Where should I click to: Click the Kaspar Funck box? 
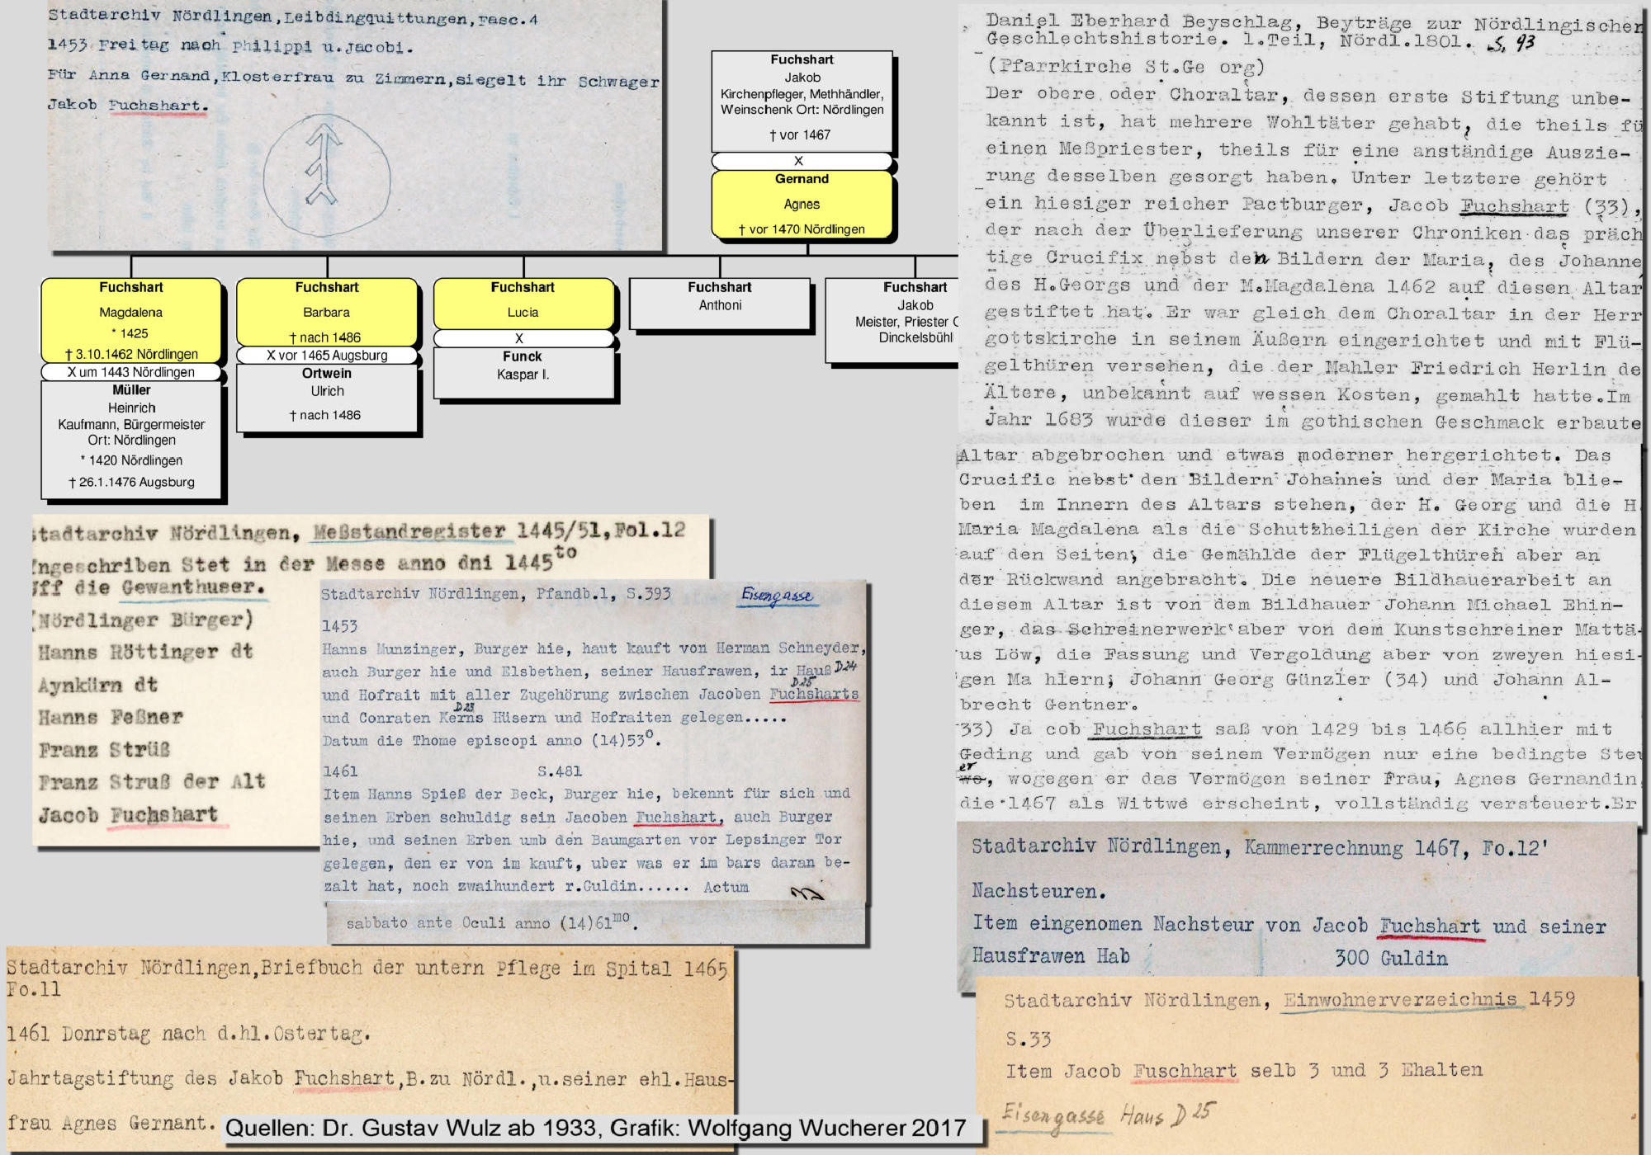523,372
